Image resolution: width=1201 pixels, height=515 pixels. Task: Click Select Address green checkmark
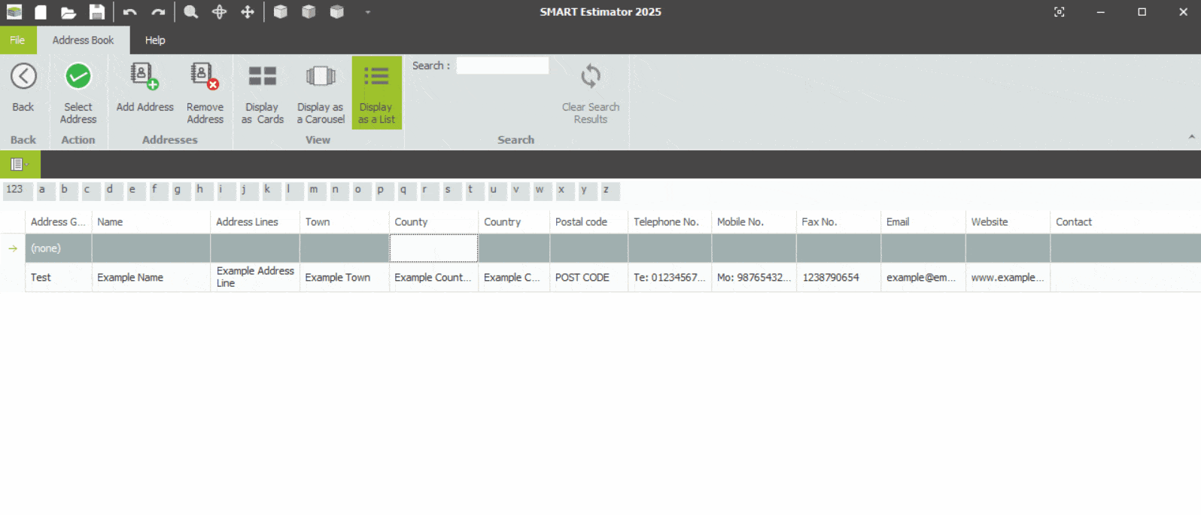[78, 77]
